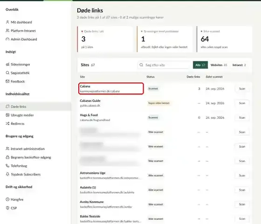Screen dimensions: 261x224
Task: Click the Redirects shuffle icon
Action: [7, 123]
